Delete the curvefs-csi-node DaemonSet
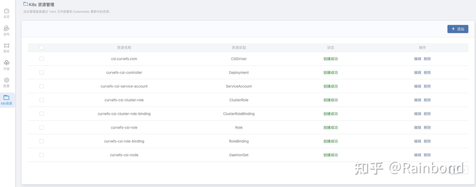This screenshot has width=476, height=187. [x=427, y=155]
